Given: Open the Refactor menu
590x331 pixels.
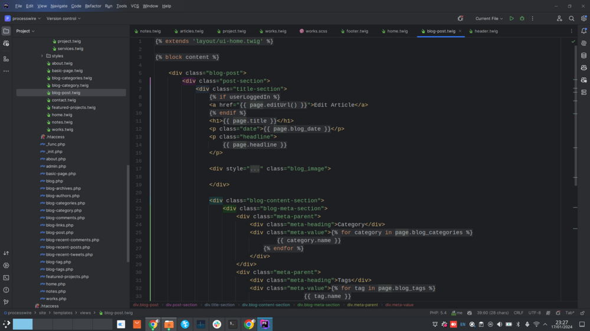Looking at the screenshot, I should coord(93,6).
